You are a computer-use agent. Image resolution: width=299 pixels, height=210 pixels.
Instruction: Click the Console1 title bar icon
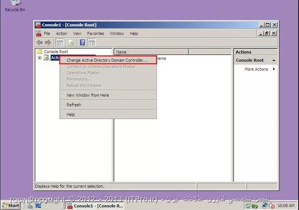(38, 25)
